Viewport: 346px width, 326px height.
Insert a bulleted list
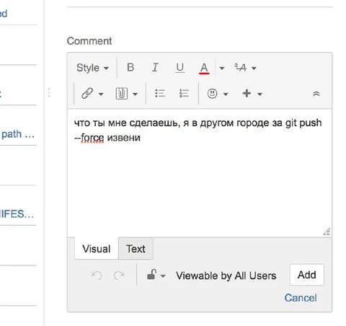tap(160, 93)
